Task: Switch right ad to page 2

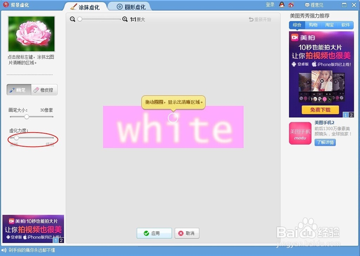Action: (x=351, y=115)
